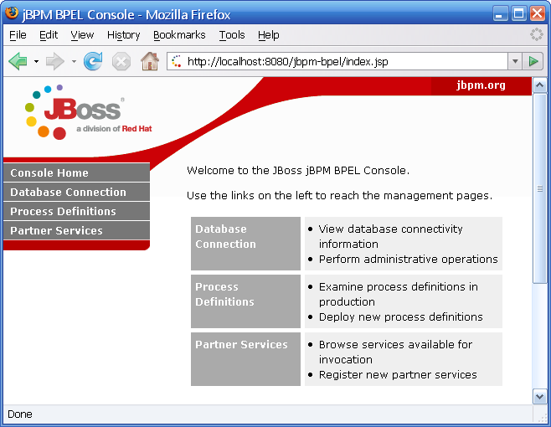The width and height of the screenshot is (551, 427).
Task: Close the Firefox window
Action: click(538, 14)
